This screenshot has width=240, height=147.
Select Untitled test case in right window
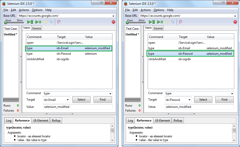point(132,34)
